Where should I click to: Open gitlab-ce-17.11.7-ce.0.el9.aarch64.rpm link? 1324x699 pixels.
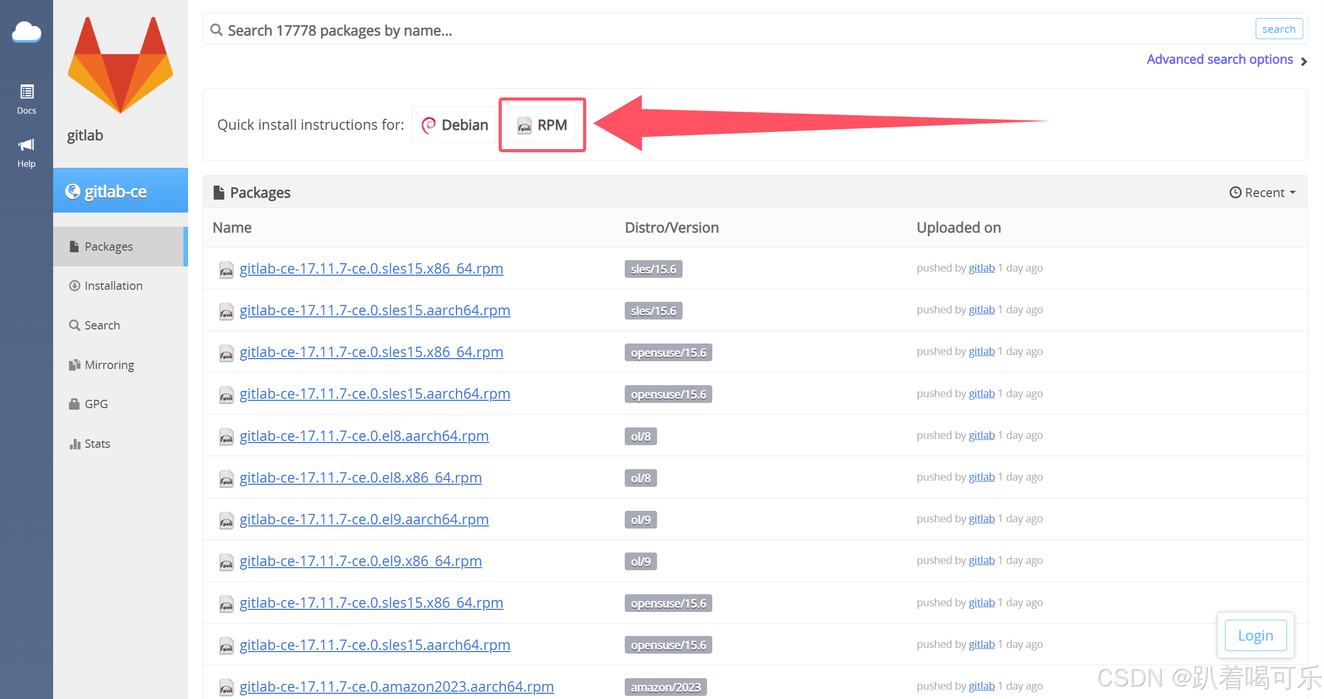pos(364,519)
